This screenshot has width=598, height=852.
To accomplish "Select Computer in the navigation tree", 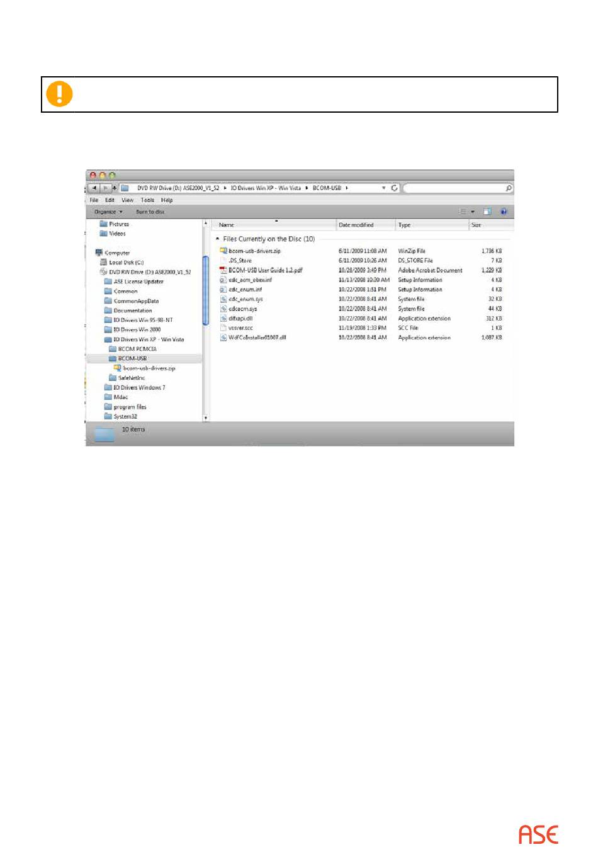I will tap(117, 253).
